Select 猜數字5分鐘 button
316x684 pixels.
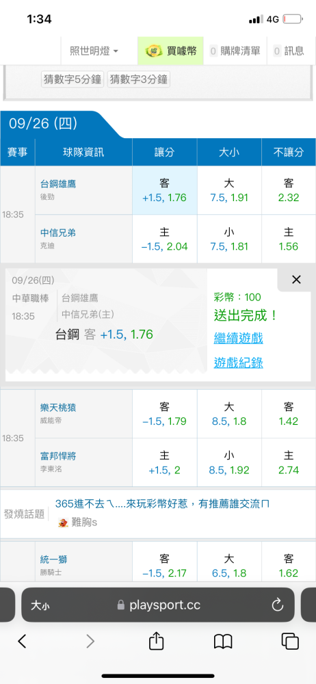pos(73,79)
